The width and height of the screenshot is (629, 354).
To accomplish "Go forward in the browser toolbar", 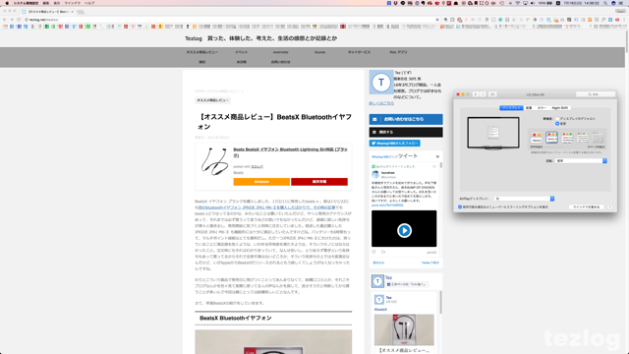I will (12, 20).
